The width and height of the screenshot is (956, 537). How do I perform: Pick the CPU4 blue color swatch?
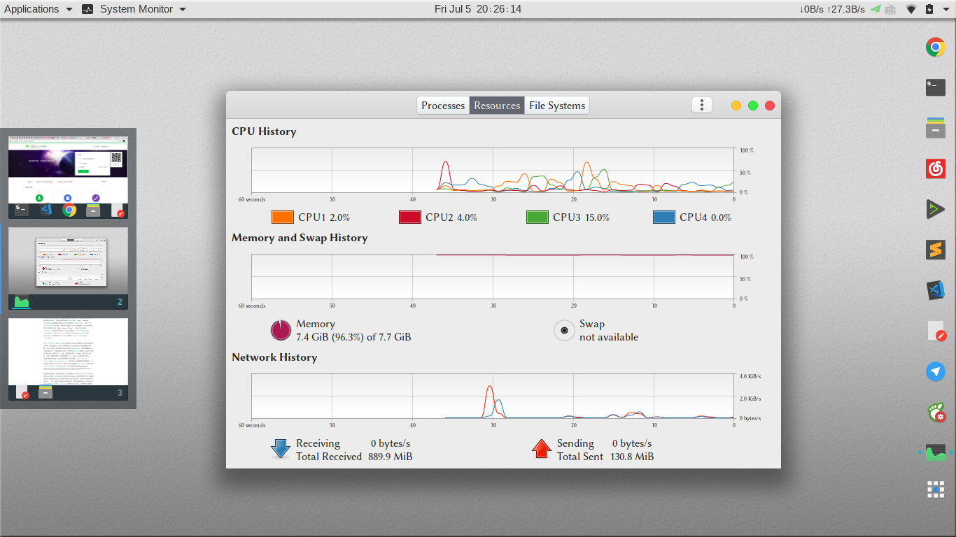pyautogui.click(x=664, y=217)
